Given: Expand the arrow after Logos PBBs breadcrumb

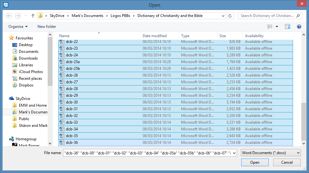Looking at the screenshot, I should (x=134, y=16).
